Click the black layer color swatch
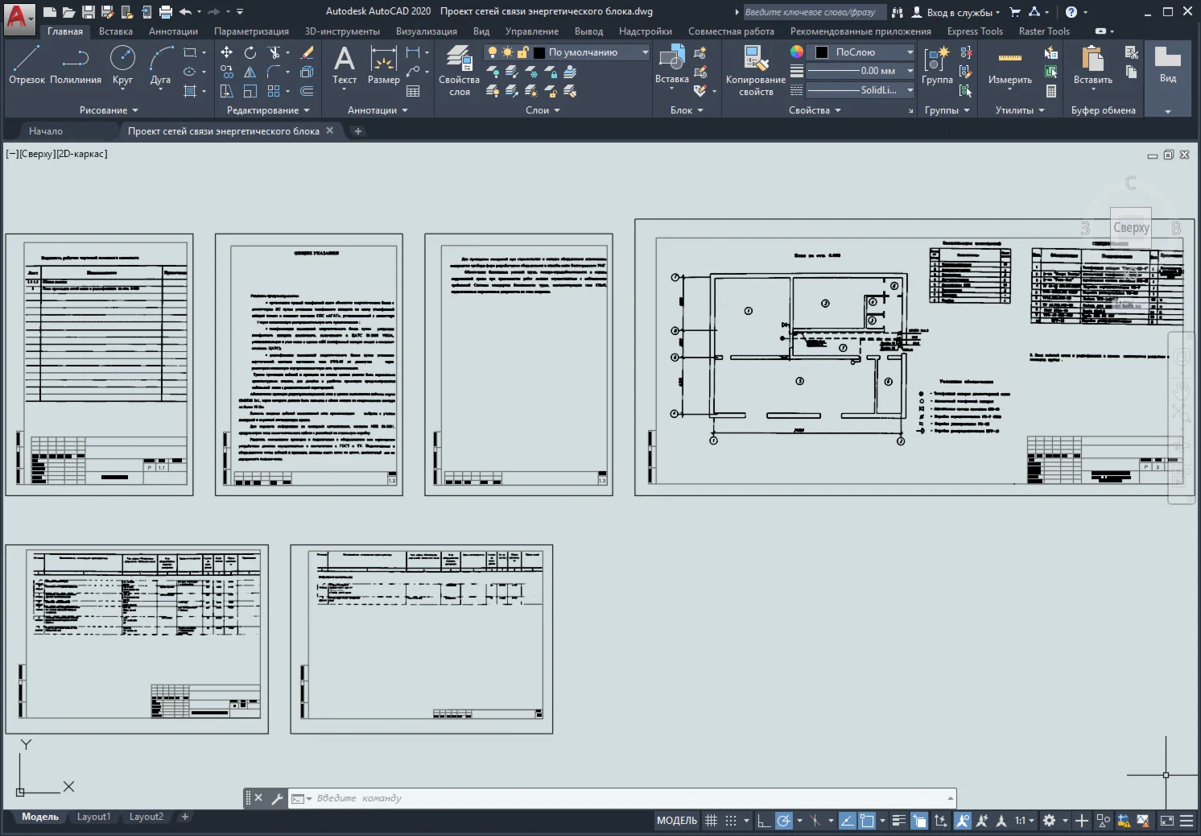Screen dimensions: 1201x836 tap(539, 52)
